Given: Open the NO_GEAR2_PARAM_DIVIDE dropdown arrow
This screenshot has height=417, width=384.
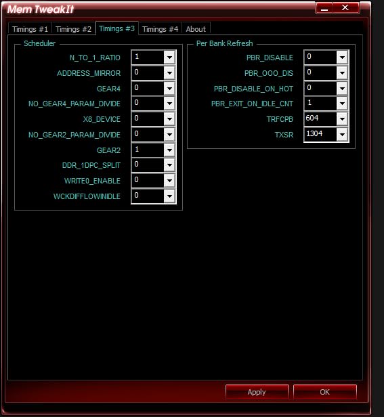Looking at the screenshot, I should click(169, 134).
